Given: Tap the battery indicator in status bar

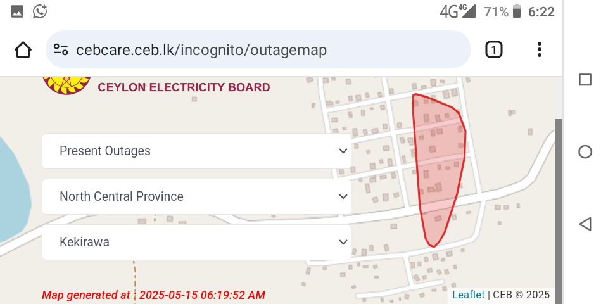Looking at the screenshot, I should [517, 11].
